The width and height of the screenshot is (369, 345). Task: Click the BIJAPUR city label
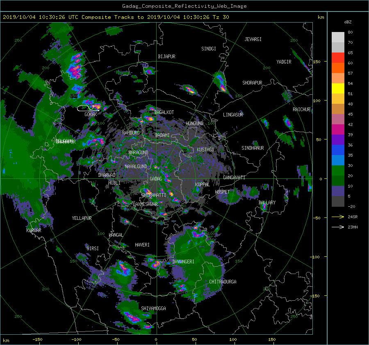click(166, 57)
